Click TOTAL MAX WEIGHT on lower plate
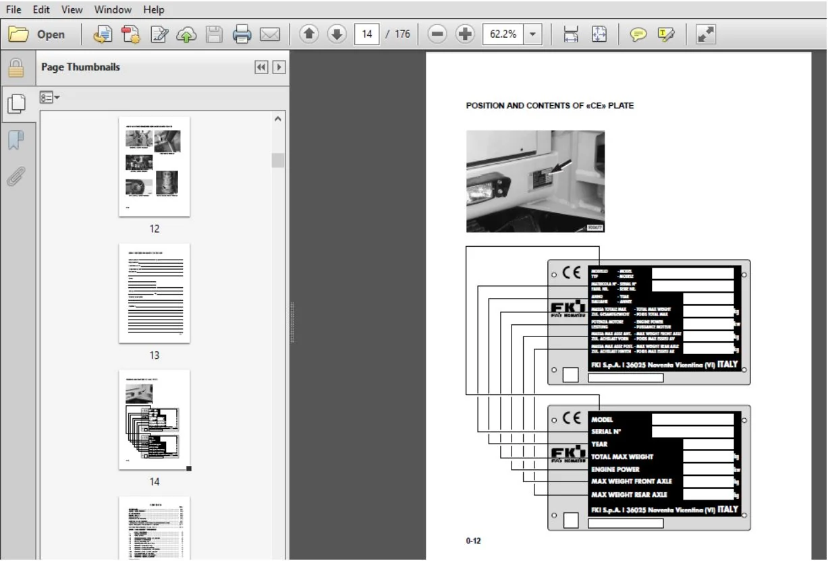 click(x=622, y=456)
